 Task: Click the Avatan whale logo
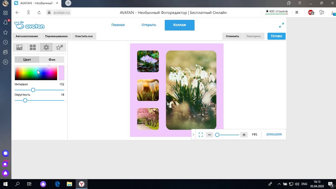[29, 25]
